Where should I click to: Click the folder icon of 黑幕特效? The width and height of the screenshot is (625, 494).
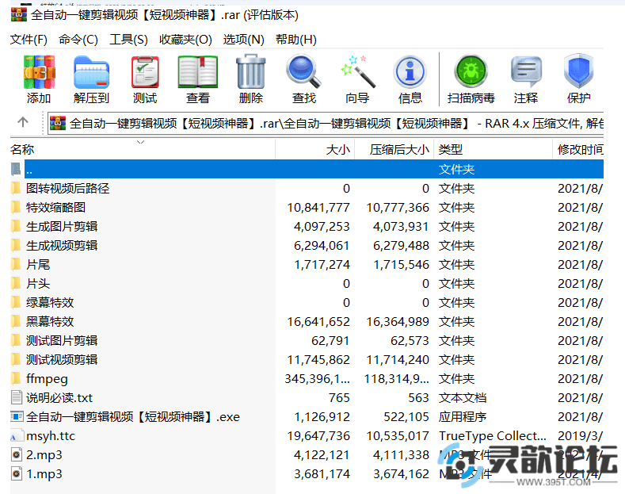[x=16, y=321]
